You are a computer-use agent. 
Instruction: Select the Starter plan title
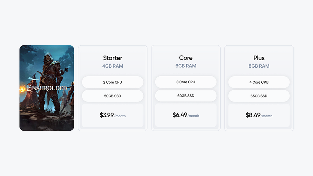click(113, 58)
